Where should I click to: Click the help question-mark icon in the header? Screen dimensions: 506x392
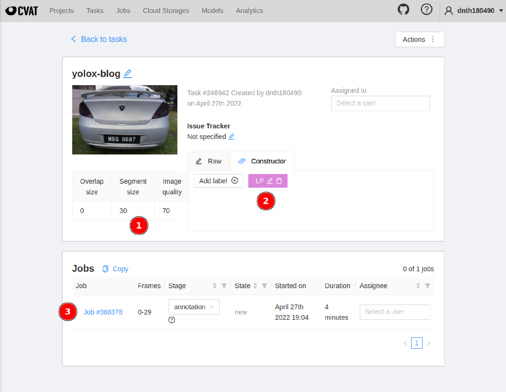(427, 10)
